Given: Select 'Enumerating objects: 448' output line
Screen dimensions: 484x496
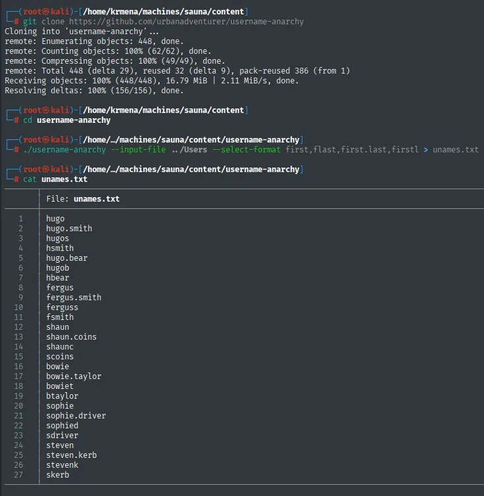Looking at the screenshot, I should point(94,41).
